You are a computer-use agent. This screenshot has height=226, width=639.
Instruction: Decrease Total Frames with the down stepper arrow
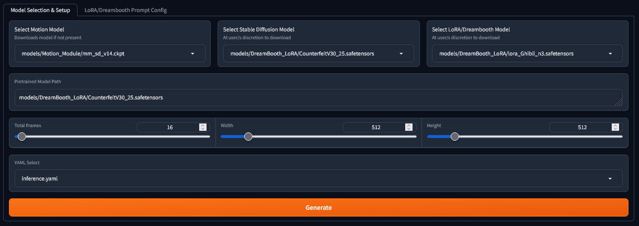pos(203,129)
